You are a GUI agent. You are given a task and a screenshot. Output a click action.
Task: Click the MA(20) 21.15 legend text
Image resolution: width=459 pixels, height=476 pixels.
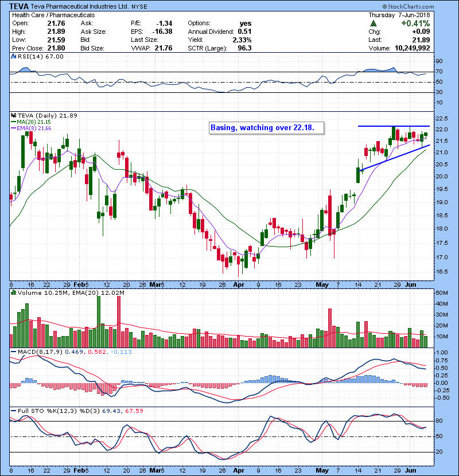pyautogui.click(x=34, y=122)
